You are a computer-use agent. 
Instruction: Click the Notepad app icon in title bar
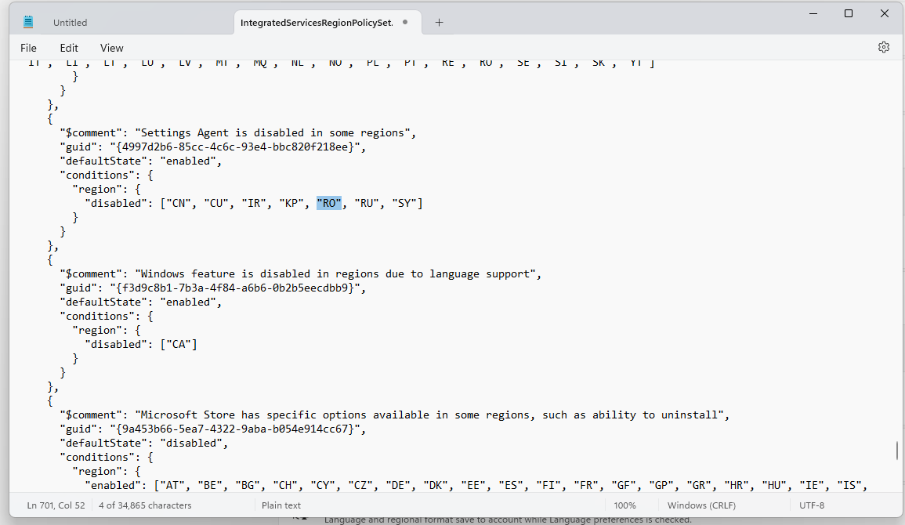28,22
